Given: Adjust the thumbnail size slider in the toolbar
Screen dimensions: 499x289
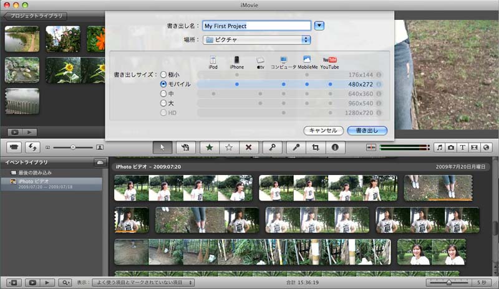Looking at the screenshot, I should pos(73,147).
